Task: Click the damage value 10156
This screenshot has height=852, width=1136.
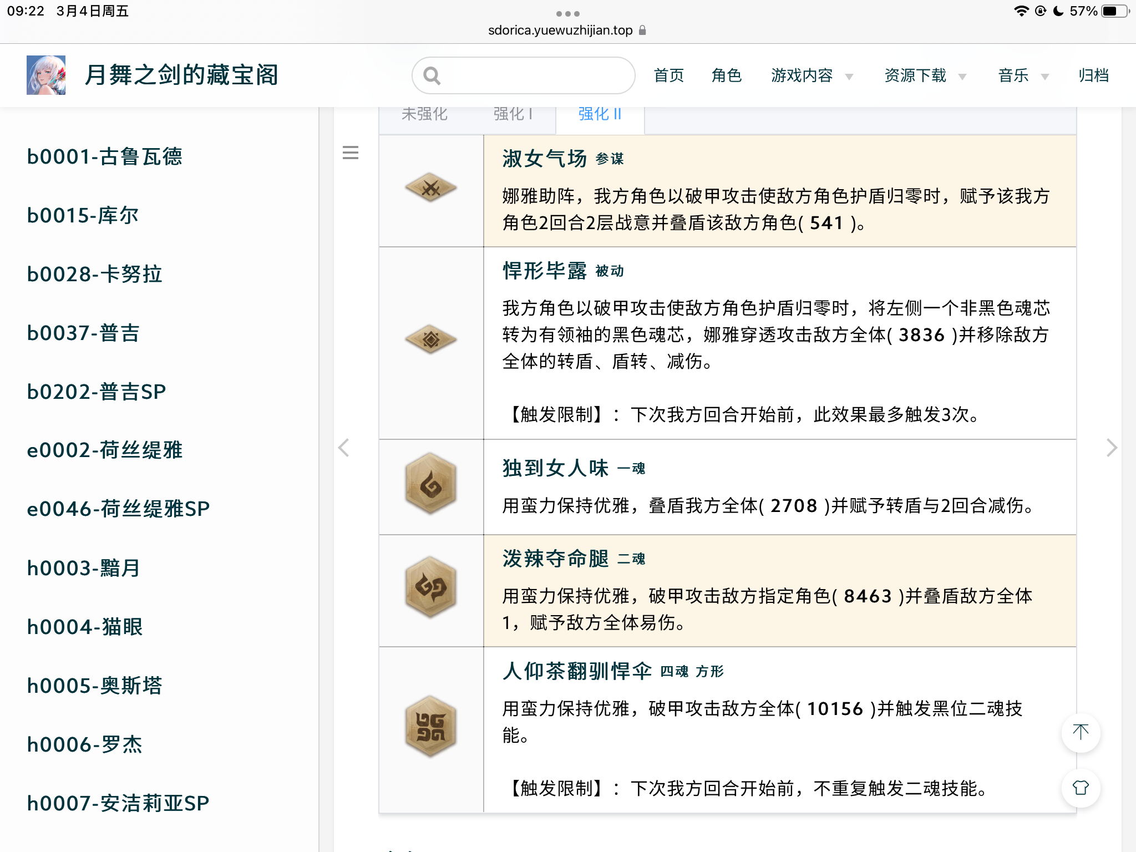Action: coord(835,708)
